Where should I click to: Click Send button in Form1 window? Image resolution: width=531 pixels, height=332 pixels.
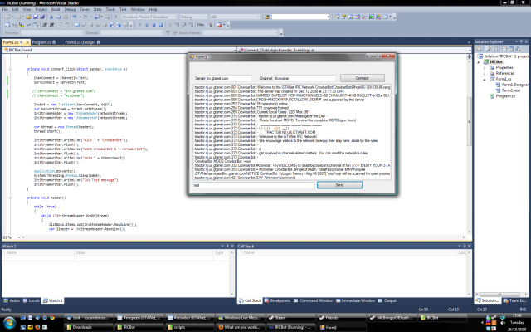point(339,185)
